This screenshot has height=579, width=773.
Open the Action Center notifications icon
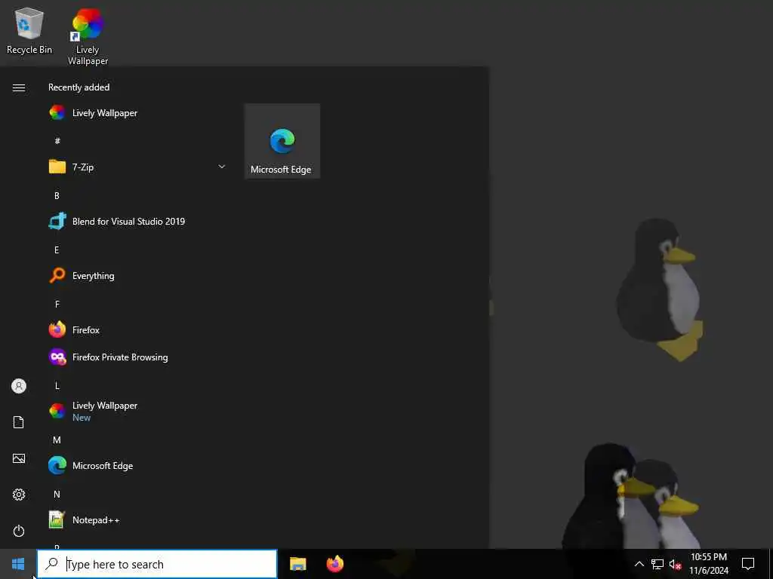tap(748, 564)
